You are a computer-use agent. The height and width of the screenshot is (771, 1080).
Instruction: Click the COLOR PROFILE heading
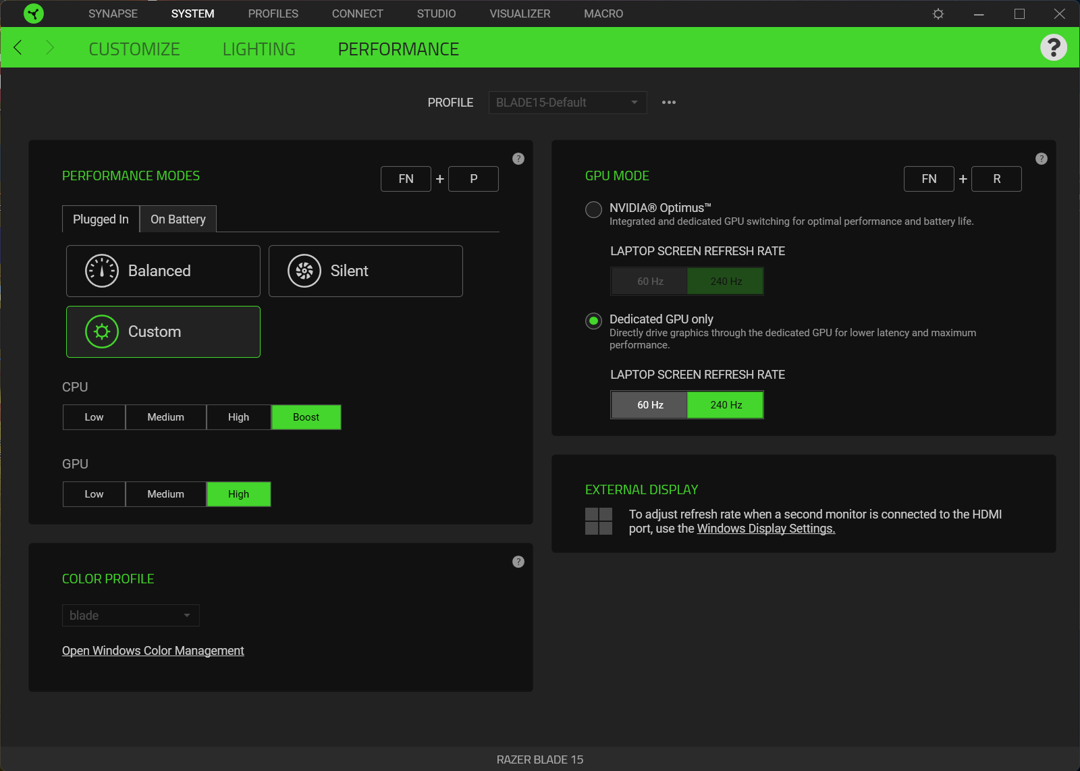(108, 579)
